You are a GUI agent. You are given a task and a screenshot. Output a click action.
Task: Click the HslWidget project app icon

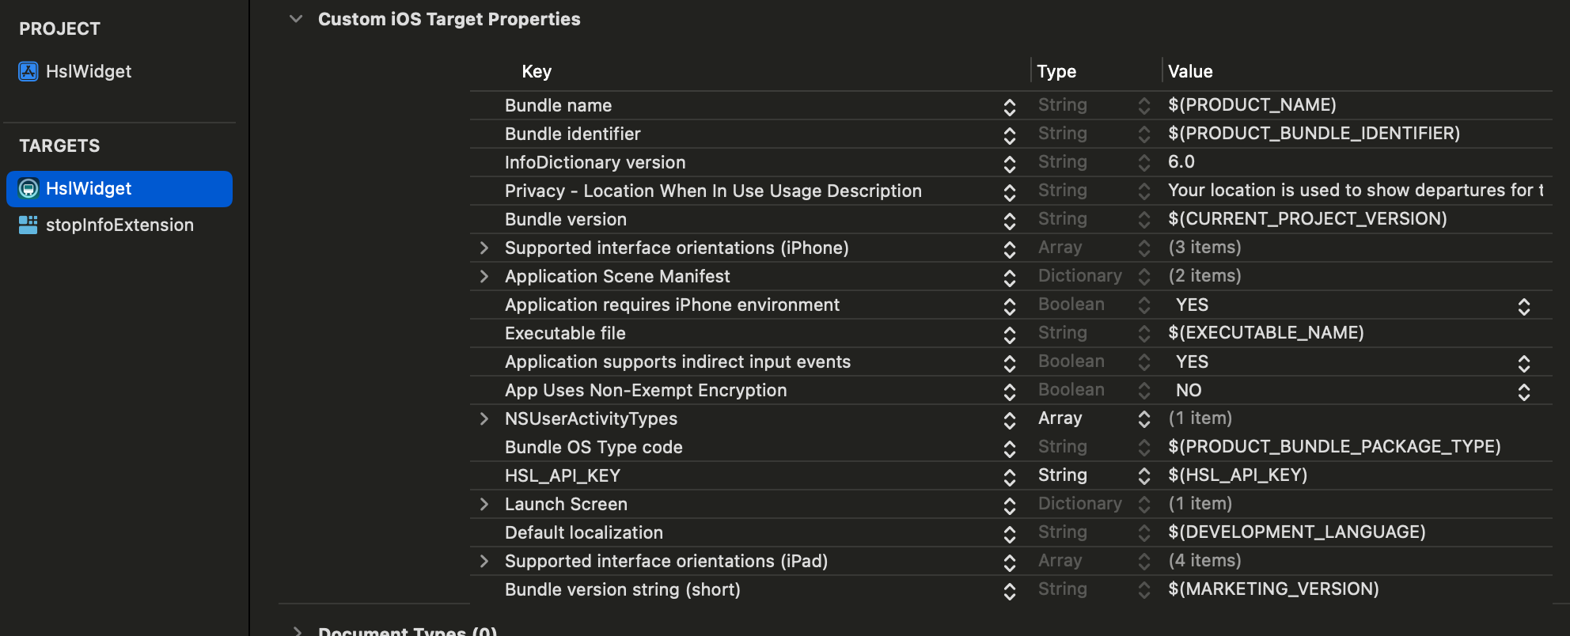28,71
